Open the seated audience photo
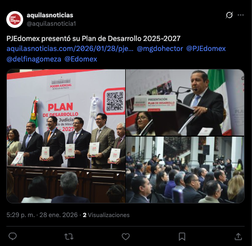The image size is (252, 246). point(185,170)
